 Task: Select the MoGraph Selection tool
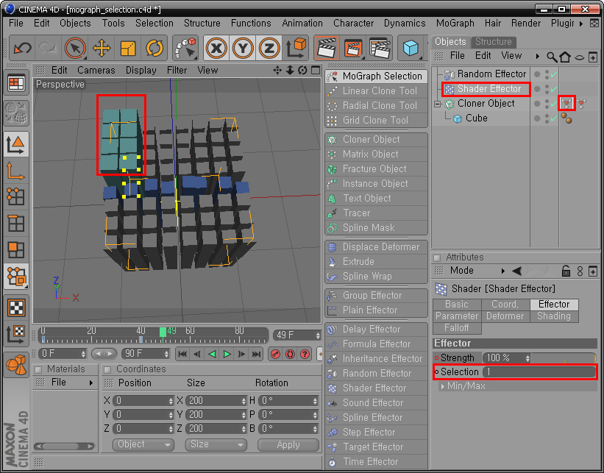click(x=377, y=77)
